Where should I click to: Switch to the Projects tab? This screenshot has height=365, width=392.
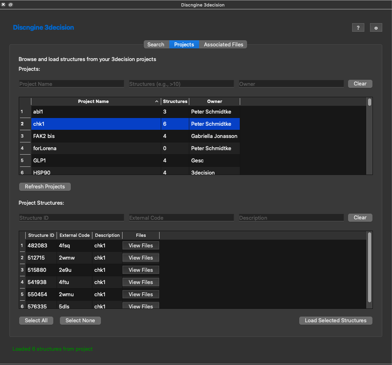coord(184,44)
